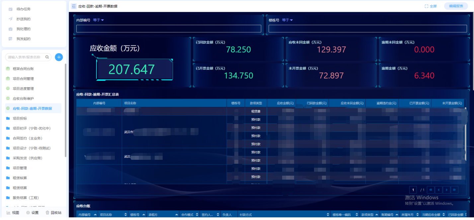
Task: Collapse the sidebar using the menu fold icon
Action: [x=74, y=6]
